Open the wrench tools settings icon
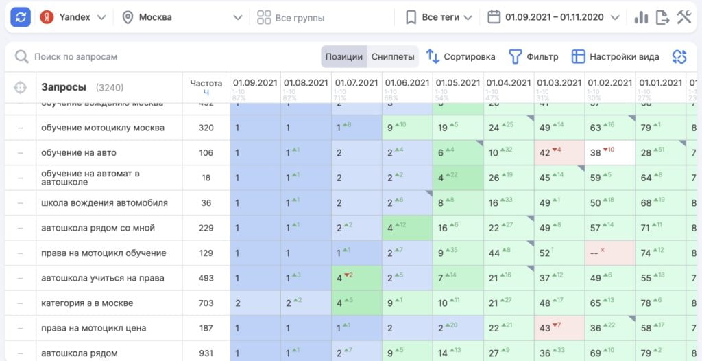Screen dimensions: 702x361 click(x=683, y=17)
